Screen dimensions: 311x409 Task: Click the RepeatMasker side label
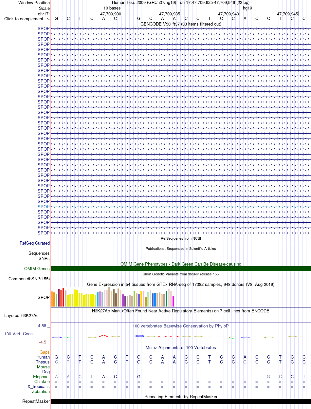(x=36, y=401)
